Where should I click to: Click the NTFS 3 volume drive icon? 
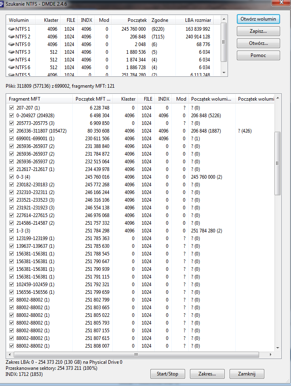click(x=11, y=52)
